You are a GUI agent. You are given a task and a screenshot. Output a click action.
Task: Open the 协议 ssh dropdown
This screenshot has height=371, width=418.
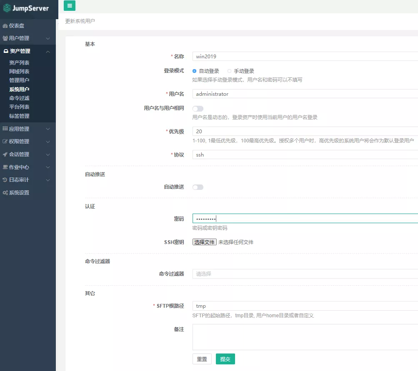304,154
